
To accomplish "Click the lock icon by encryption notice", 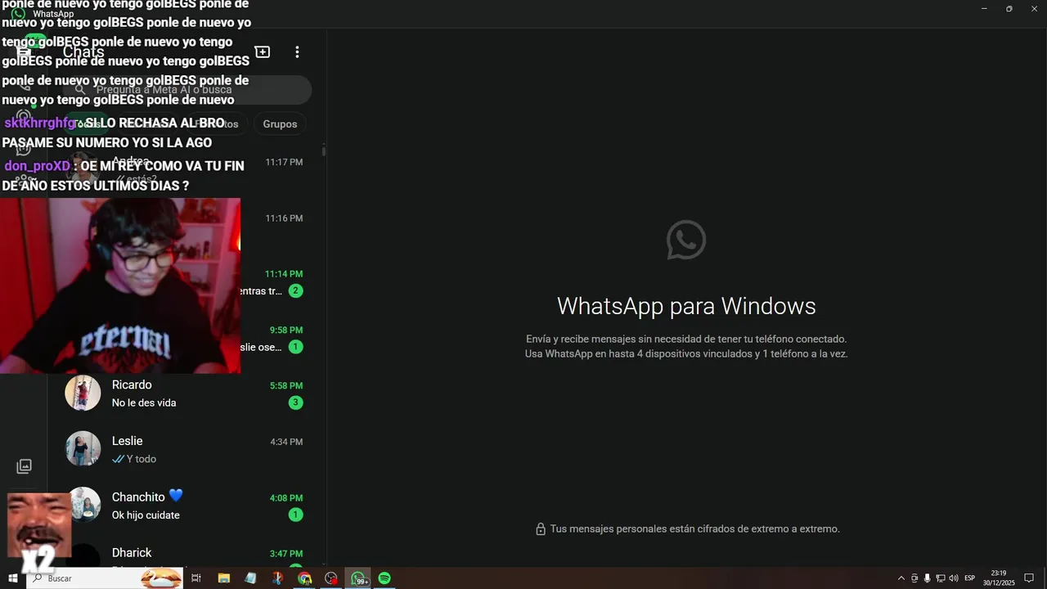I will pyautogui.click(x=541, y=529).
